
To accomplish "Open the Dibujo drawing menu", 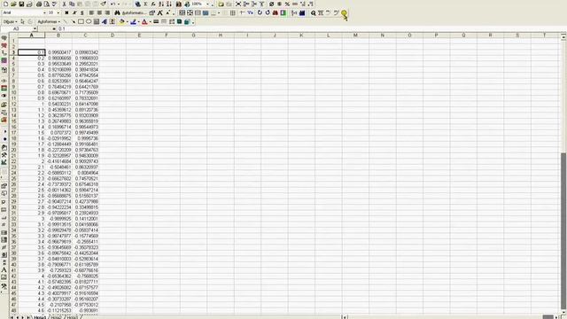I will click(x=10, y=21).
